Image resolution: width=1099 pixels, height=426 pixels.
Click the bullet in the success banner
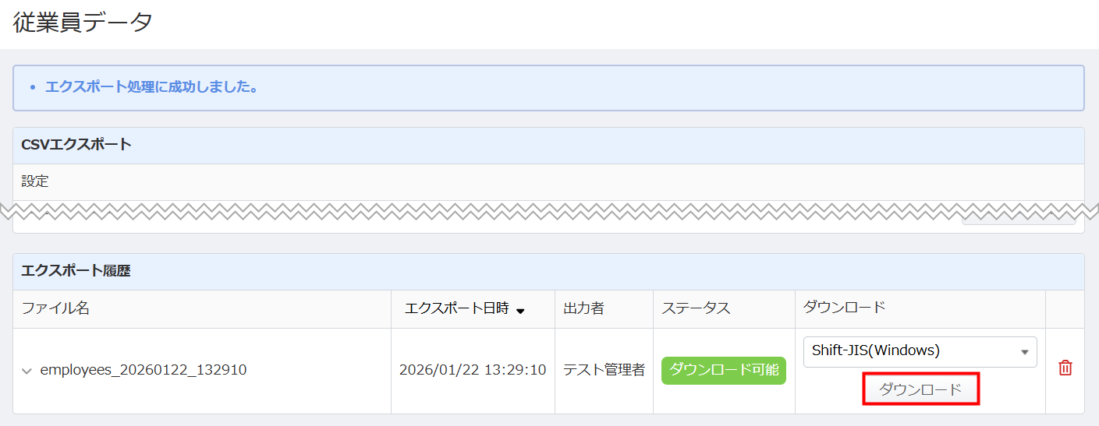[32, 87]
